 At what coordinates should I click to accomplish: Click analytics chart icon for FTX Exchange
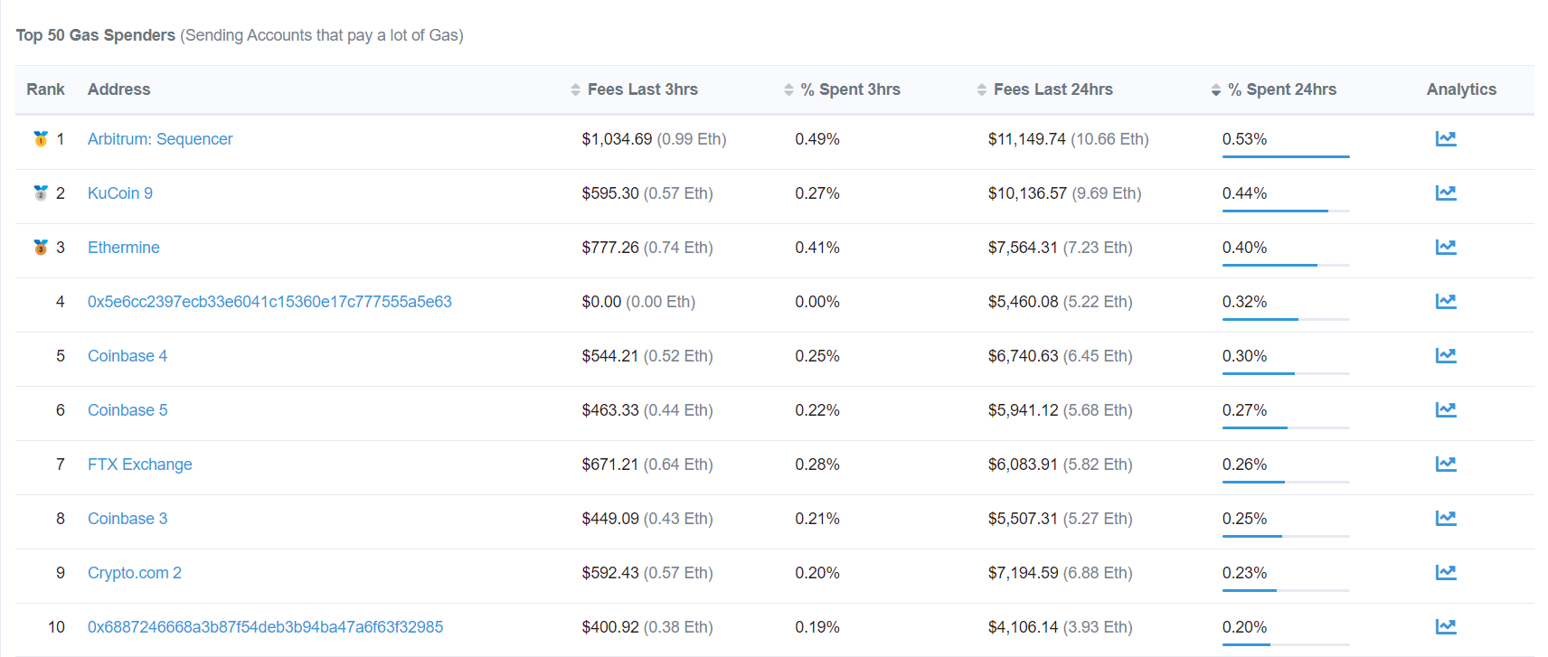coord(1446,464)
